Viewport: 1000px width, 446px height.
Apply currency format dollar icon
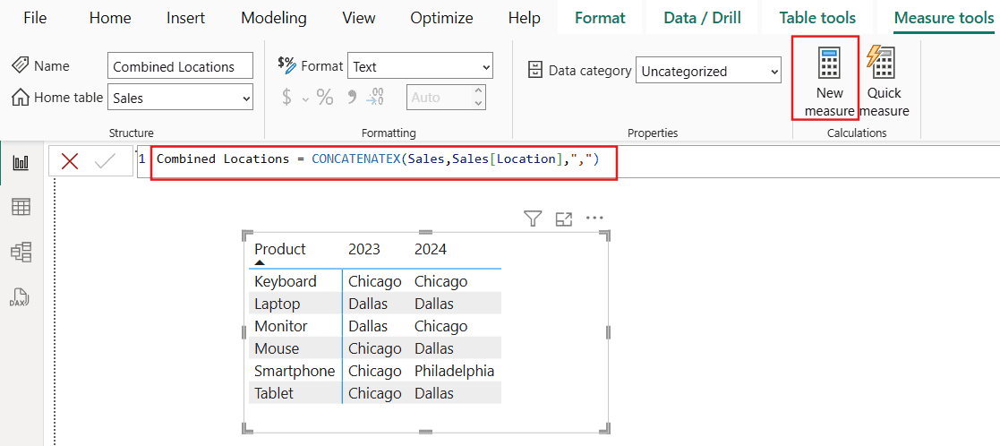(287, 98)
